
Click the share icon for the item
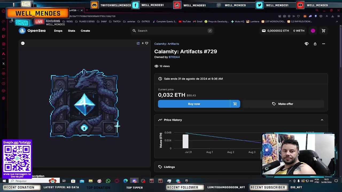[315, 44]
